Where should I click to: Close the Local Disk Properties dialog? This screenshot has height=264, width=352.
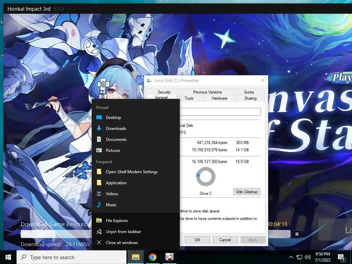263,80
